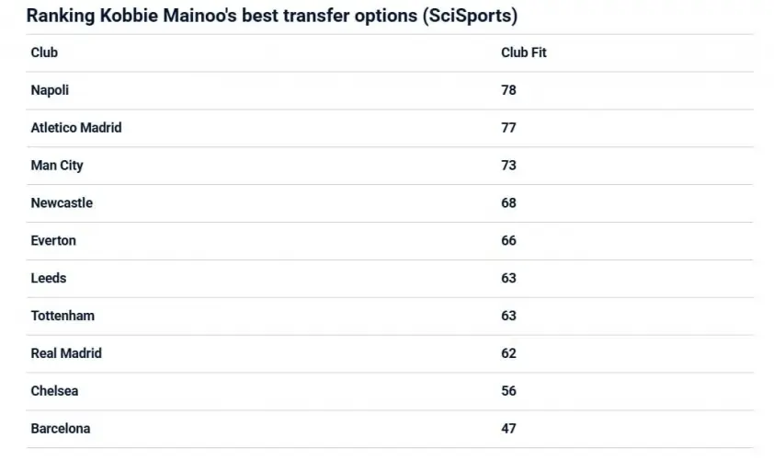Select Newcastle's fit value 68
The image size is (774, 461).
click(508, 202)
